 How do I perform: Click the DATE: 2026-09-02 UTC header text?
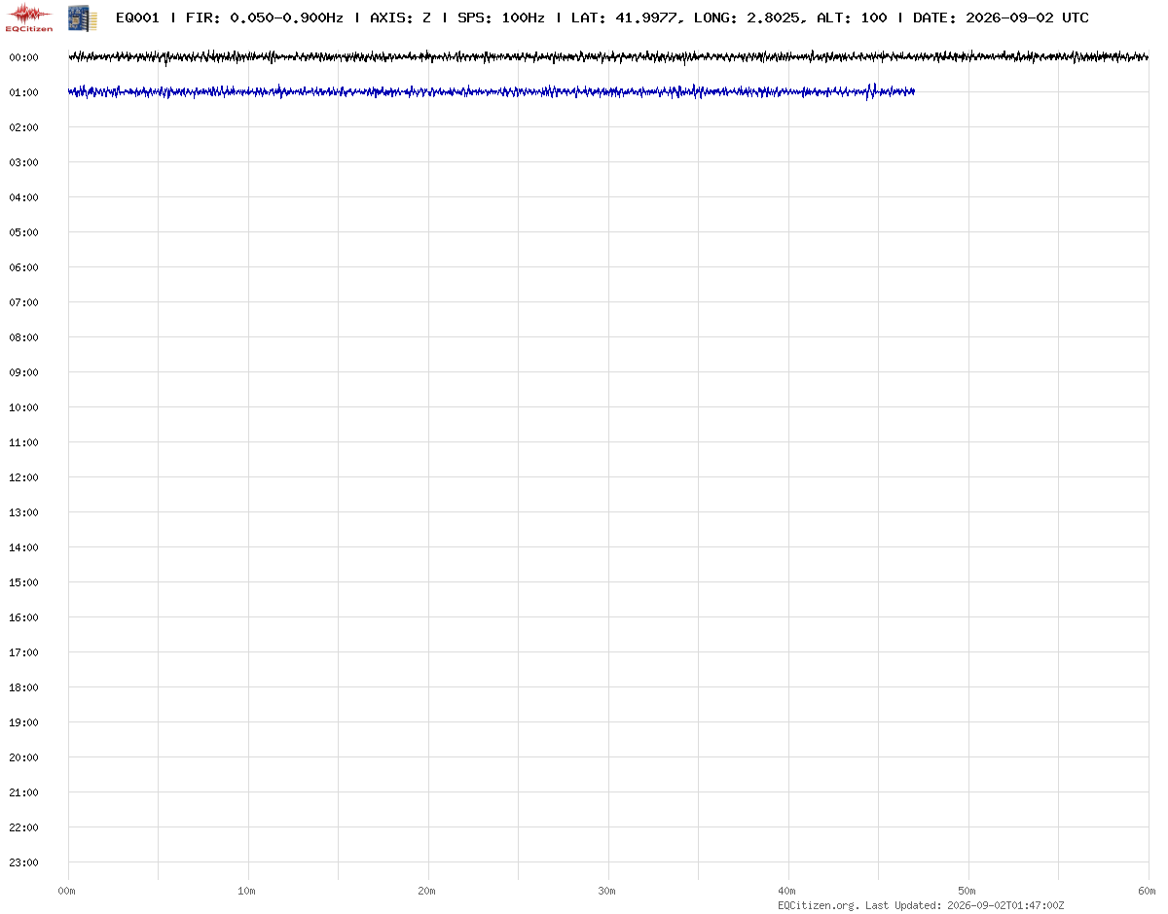[x=1001, y=18]
